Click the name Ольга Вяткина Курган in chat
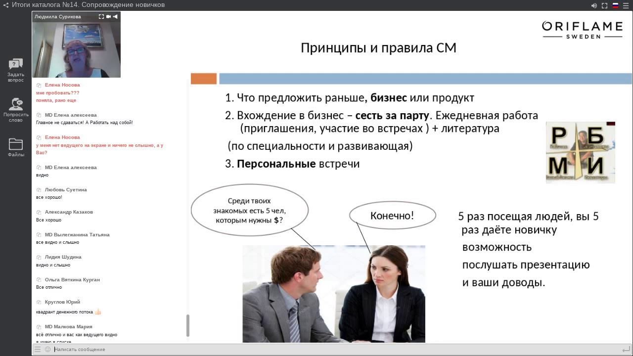This screenshot has width=633, height=356. point(72,280)
